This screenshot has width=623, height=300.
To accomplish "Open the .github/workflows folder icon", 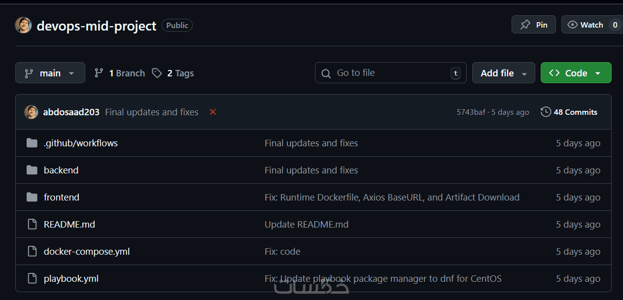I will pyautogui.click(x=32, y=143).
